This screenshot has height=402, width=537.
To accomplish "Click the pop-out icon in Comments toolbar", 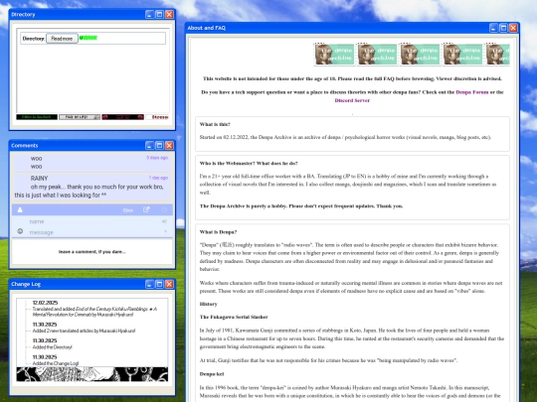I will click(146, 209).
